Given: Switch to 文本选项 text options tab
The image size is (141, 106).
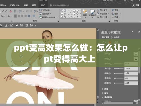Looking at the screenshot, I should tap(116, 37).
